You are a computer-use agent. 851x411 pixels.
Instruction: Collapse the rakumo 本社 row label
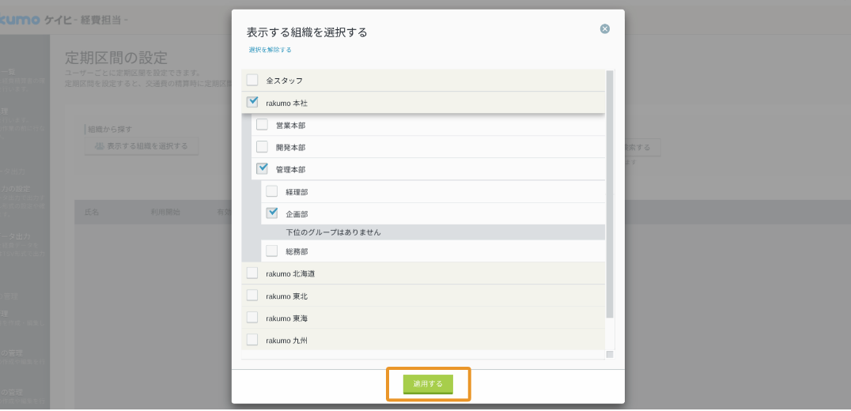tap(286, 103)
